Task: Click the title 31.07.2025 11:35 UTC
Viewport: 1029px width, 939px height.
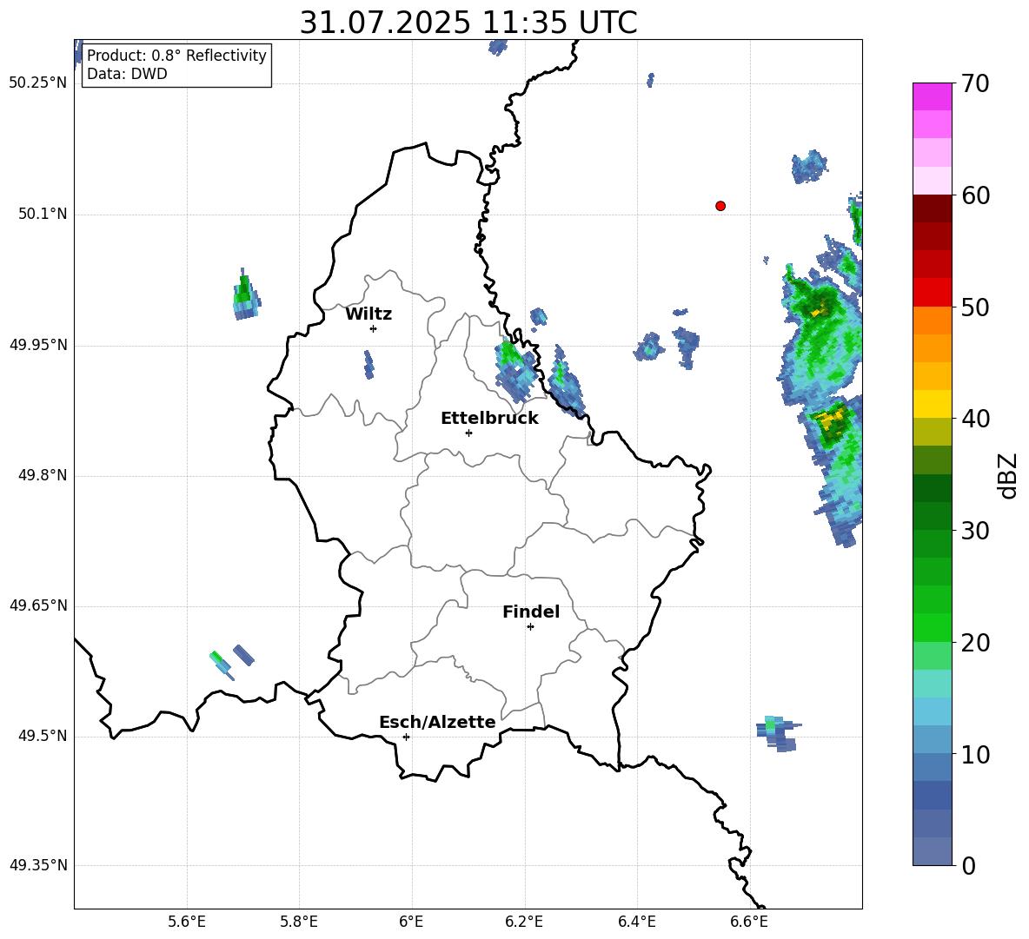Action: coord(468,23)
